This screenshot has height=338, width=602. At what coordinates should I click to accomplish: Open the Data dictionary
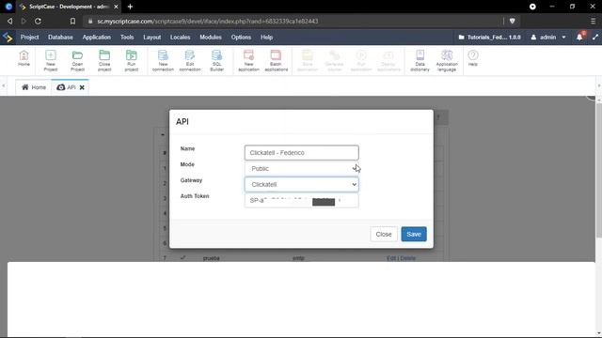[420, 60]
